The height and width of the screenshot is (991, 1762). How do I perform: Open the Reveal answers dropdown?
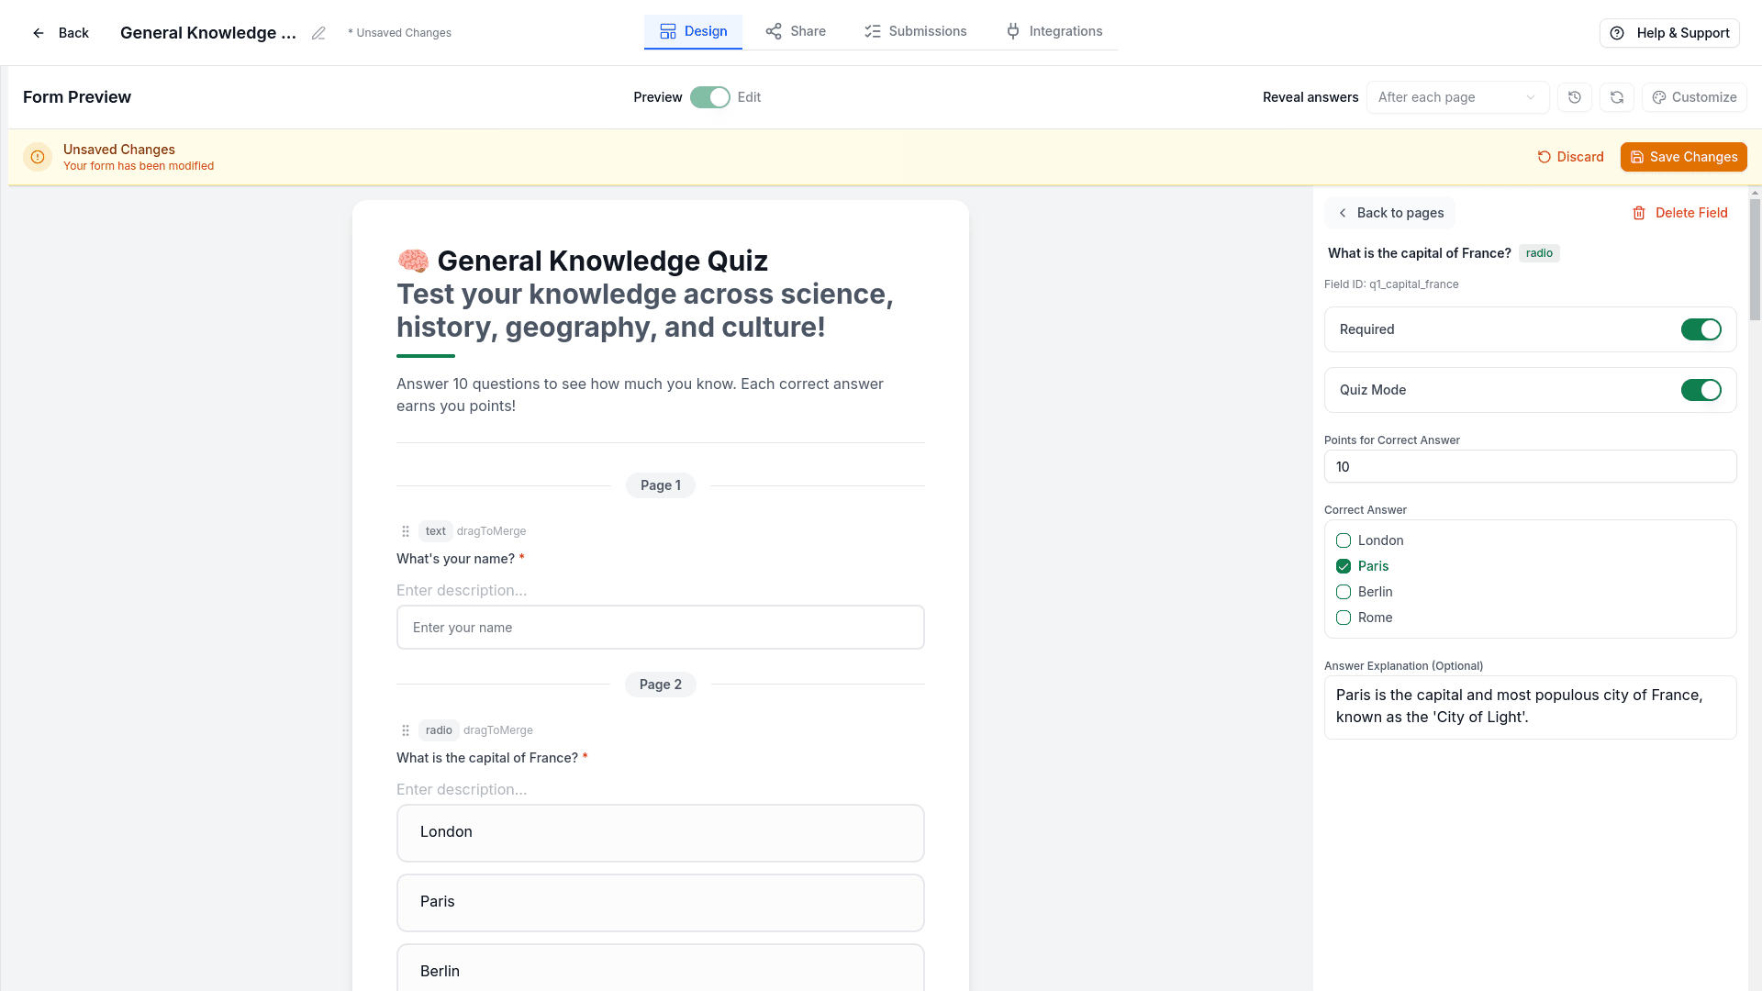1456,97
